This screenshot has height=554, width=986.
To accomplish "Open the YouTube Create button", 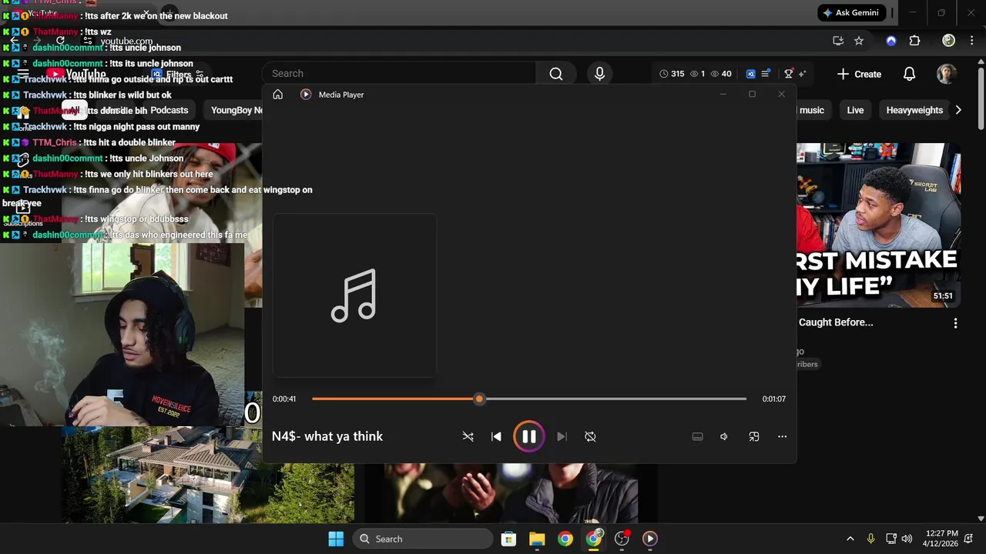I will pyautogui.click(x=860, y=74).
